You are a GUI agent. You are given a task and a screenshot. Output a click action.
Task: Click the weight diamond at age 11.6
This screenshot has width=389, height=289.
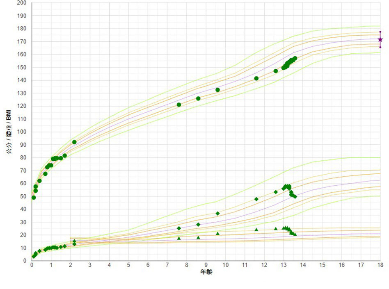tap(256, 199)
